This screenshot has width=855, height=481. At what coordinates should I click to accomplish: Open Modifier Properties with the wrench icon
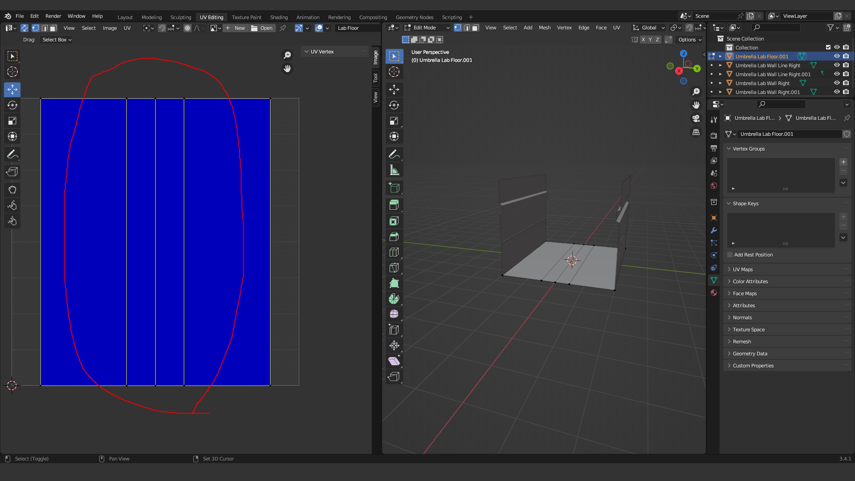(713, 230)
